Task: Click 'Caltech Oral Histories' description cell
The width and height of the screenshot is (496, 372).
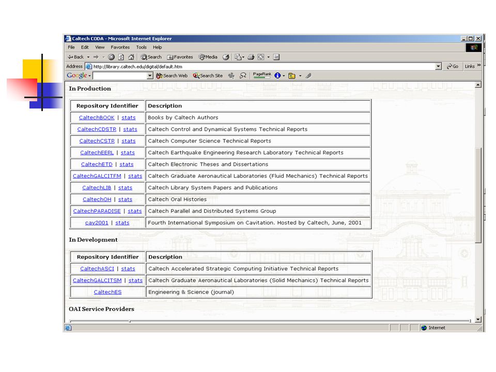Action: [258, 199]
